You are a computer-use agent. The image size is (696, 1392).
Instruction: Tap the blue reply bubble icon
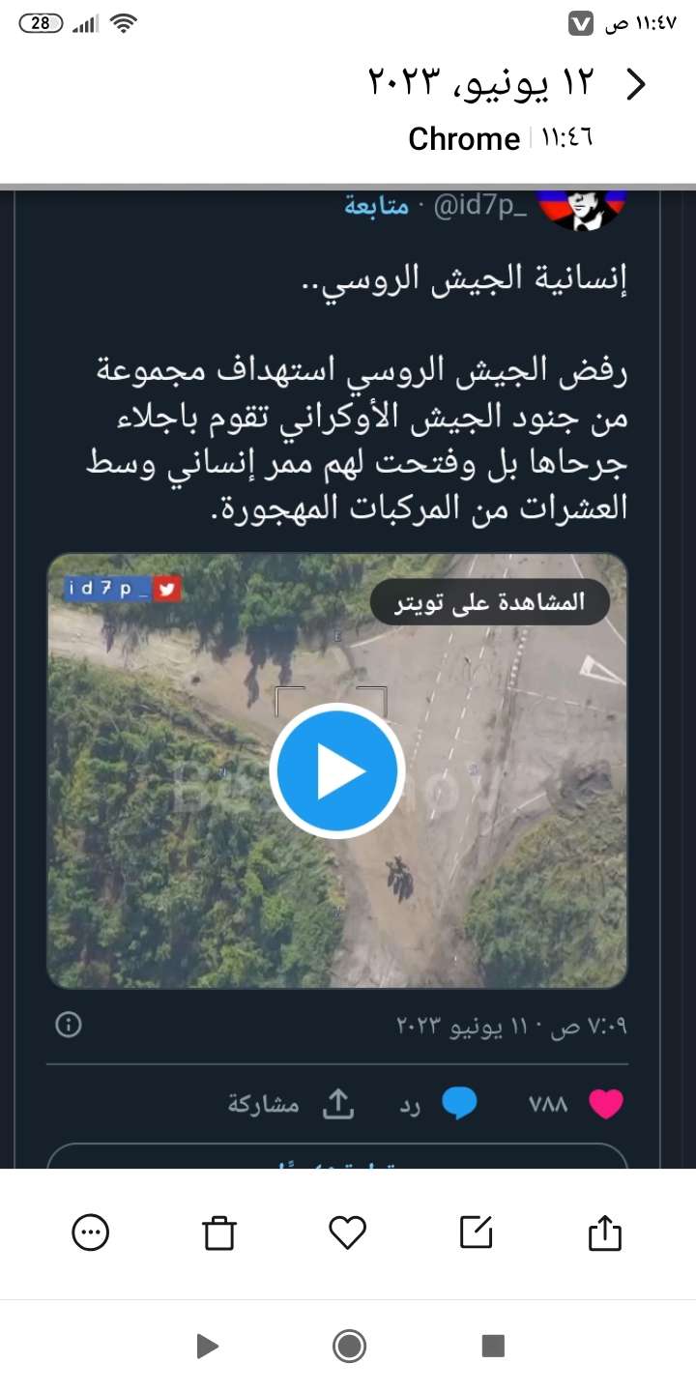[459, 1104]
